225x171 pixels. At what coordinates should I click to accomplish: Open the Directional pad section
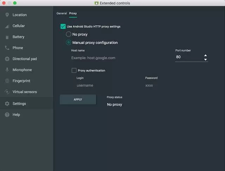(27, 59)
